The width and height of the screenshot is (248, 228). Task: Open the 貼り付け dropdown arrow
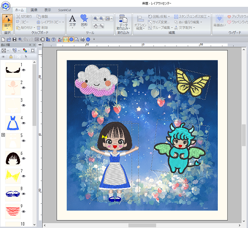[34, 28]
